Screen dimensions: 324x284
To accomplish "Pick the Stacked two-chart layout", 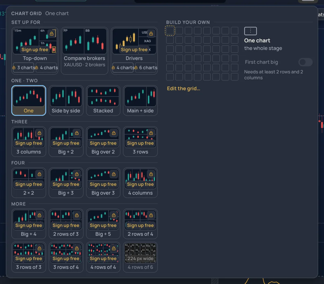I will [103, 101].
